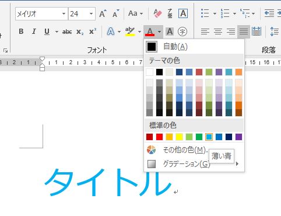The image size is (281, 216).
Task: Open multilevel list button
Action: point(245,13)
